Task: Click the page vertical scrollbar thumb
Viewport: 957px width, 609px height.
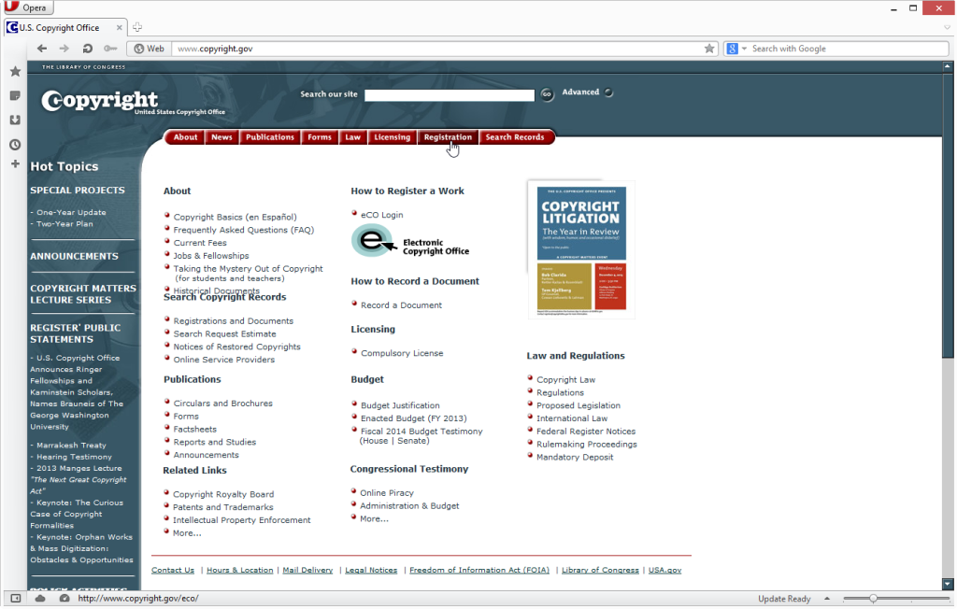Action: [948, 214]
